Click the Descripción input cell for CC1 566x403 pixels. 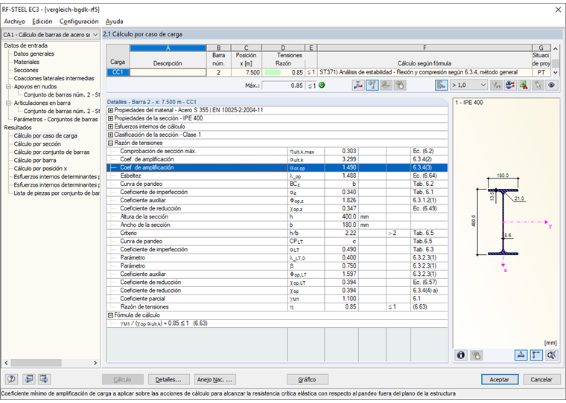click(168, 72)
